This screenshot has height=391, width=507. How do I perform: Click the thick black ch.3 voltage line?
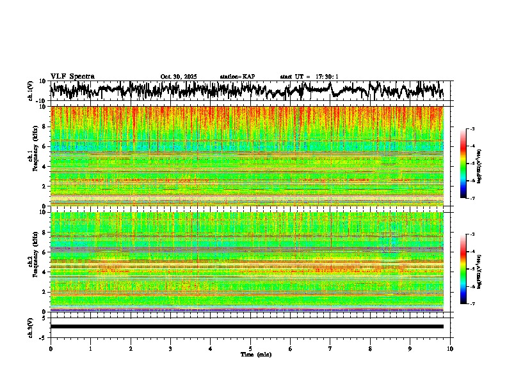246,326
